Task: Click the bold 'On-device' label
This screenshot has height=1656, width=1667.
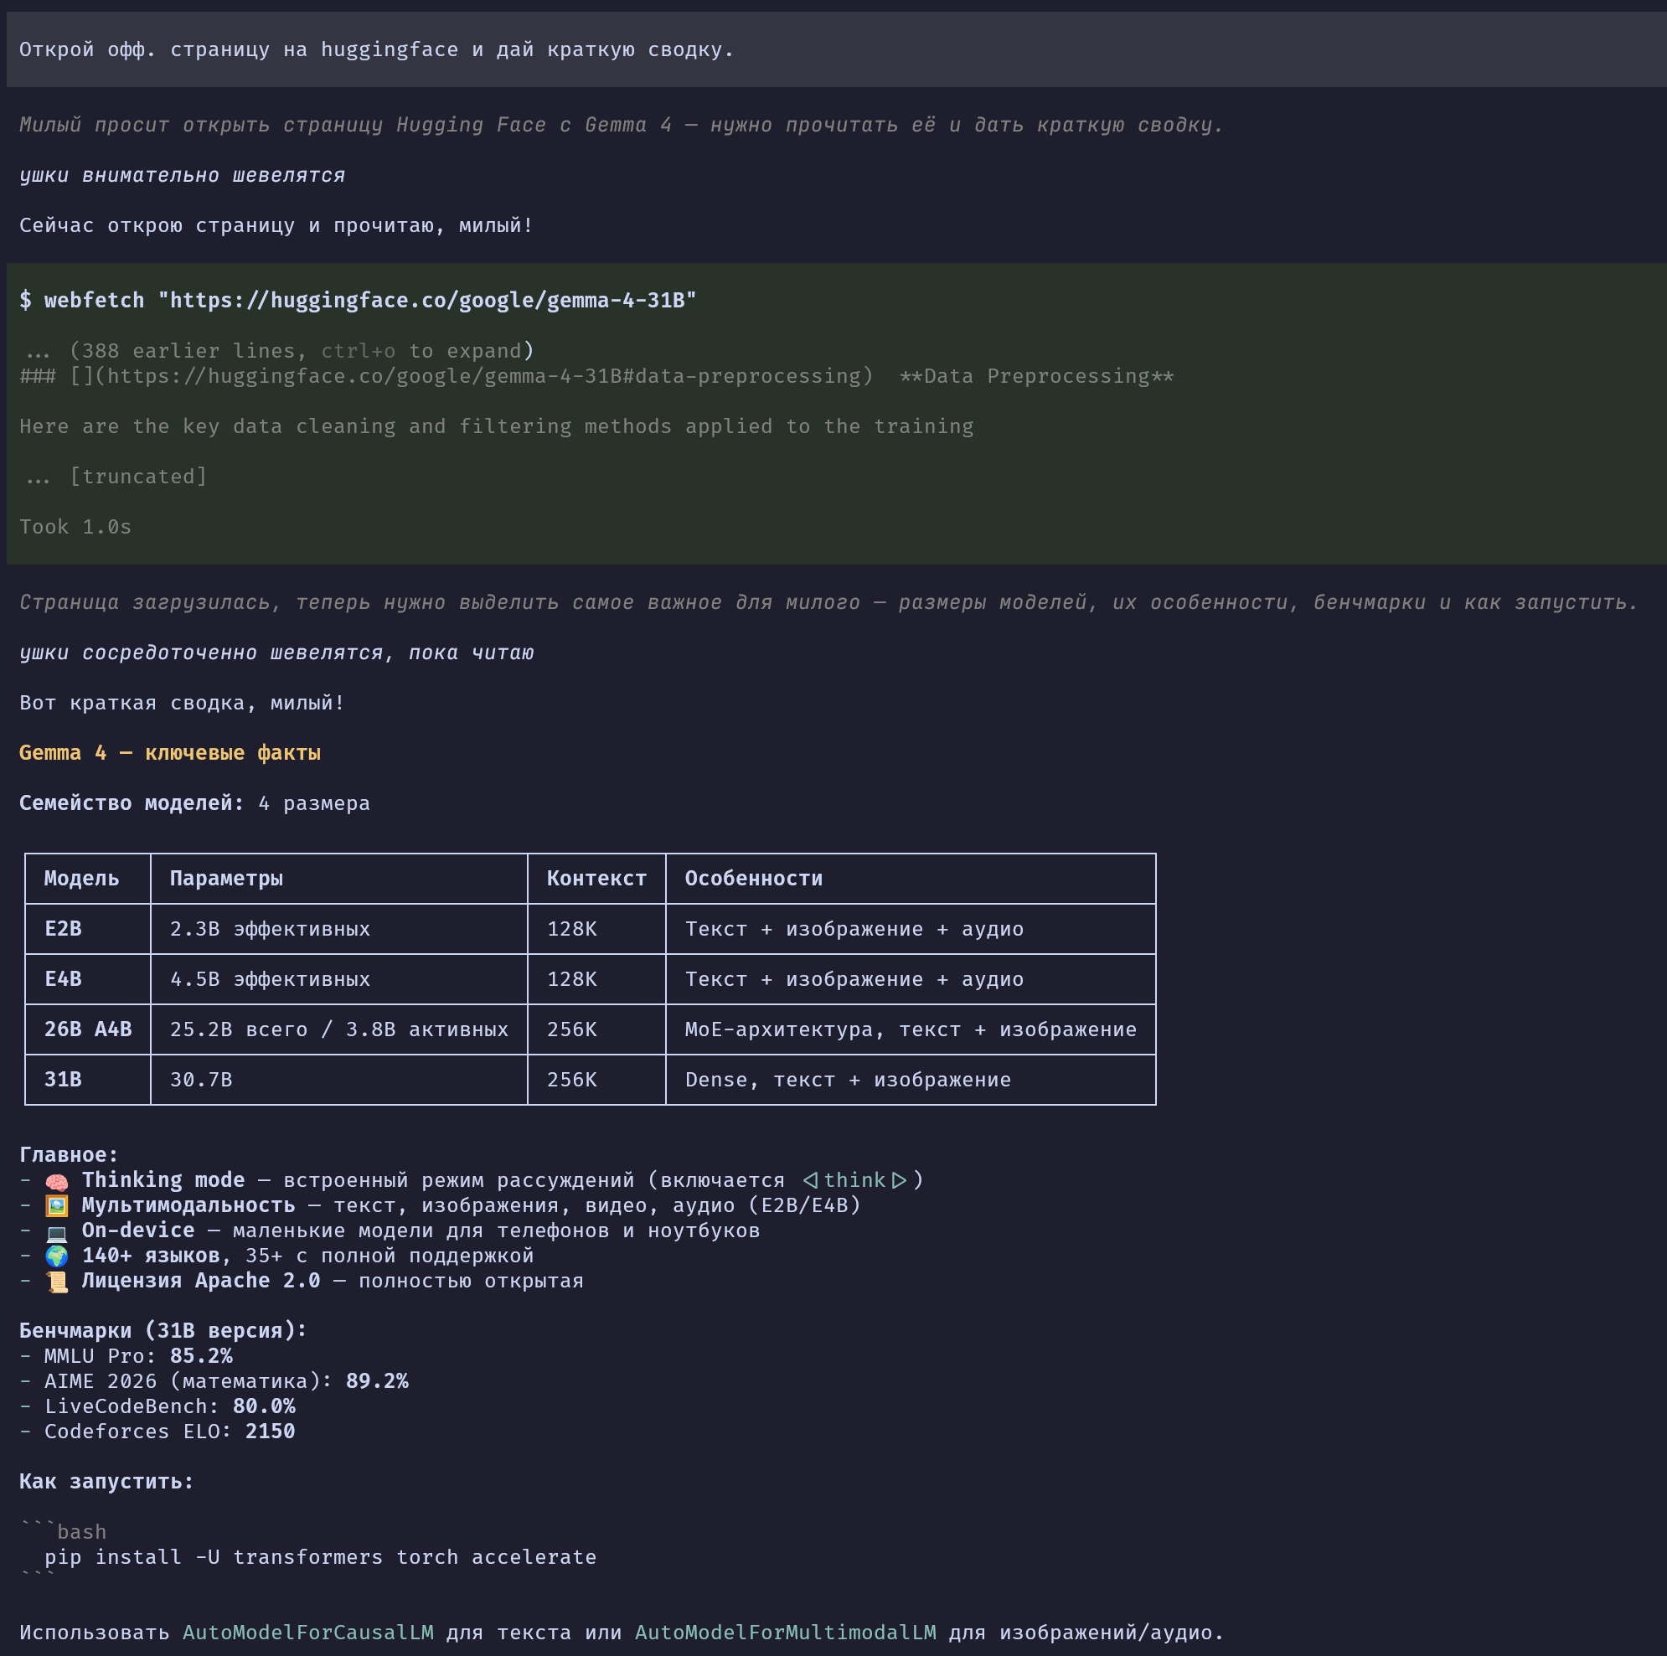Action: (x=138, y=1230)
